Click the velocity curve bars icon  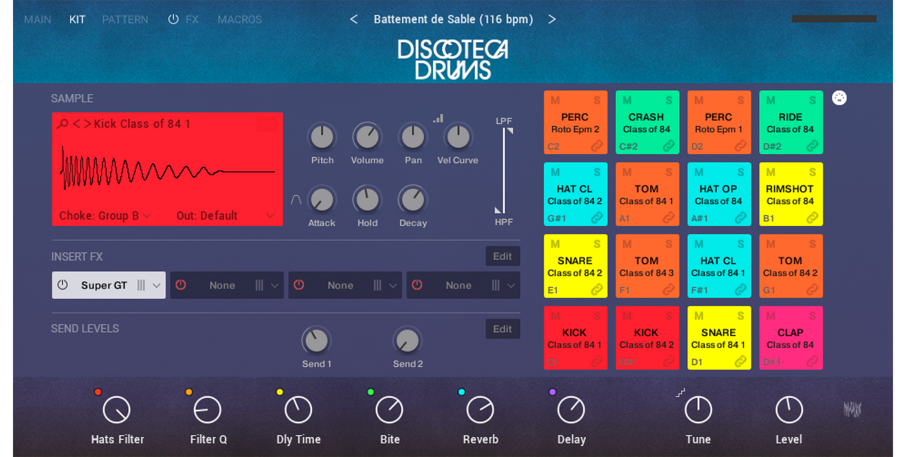click(439, 118)
